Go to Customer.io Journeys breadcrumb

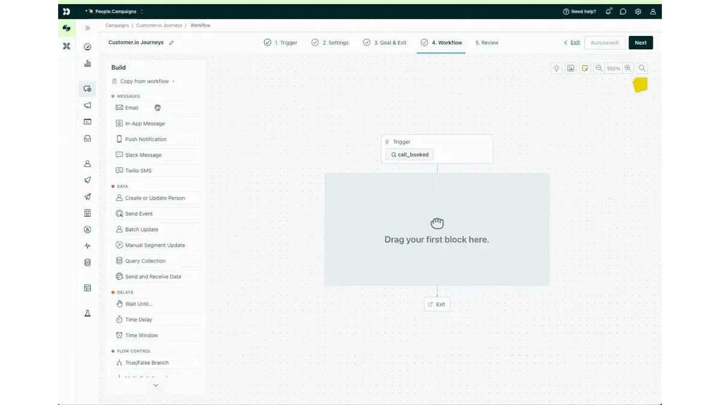159,25
